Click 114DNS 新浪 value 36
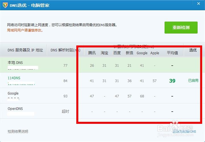The image size is (205, 142). coord(130,81)
